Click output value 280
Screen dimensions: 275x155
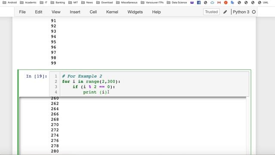click(55, 151)
